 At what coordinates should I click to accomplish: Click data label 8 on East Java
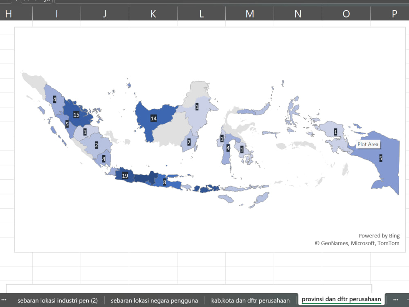click(164, 182)
